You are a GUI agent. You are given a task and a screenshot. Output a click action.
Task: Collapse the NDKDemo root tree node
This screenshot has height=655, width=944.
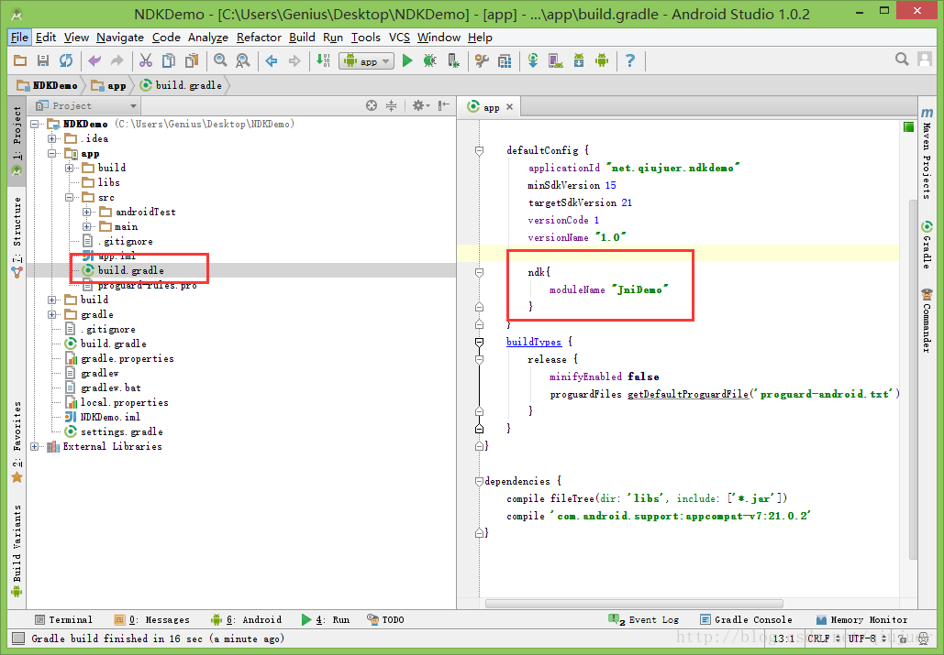[35, 124]
